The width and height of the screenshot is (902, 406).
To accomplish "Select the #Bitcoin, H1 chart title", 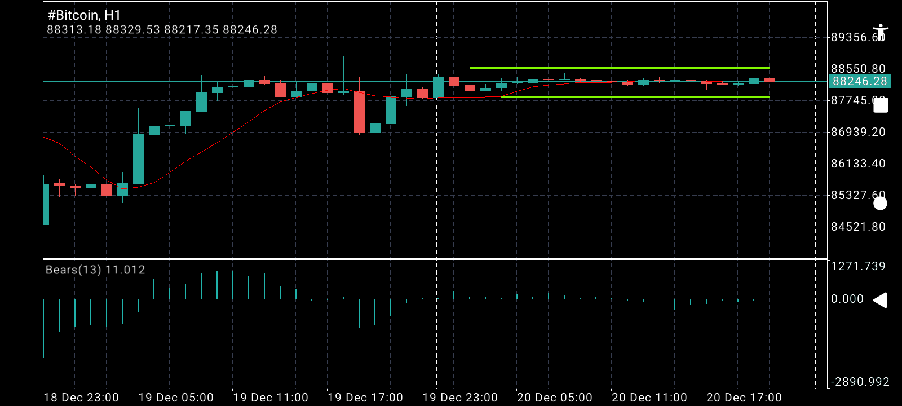I will (84, 15).
